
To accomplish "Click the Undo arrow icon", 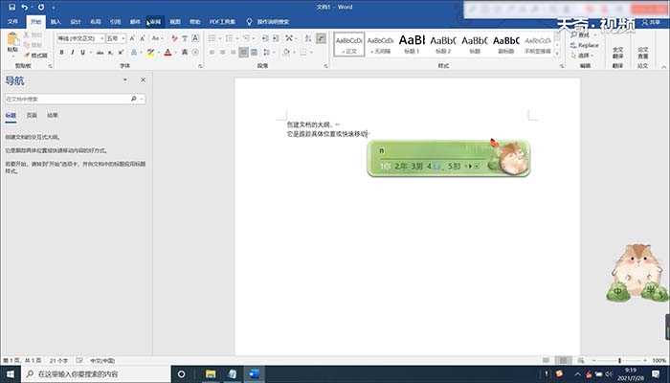I will tap(25, 7).
